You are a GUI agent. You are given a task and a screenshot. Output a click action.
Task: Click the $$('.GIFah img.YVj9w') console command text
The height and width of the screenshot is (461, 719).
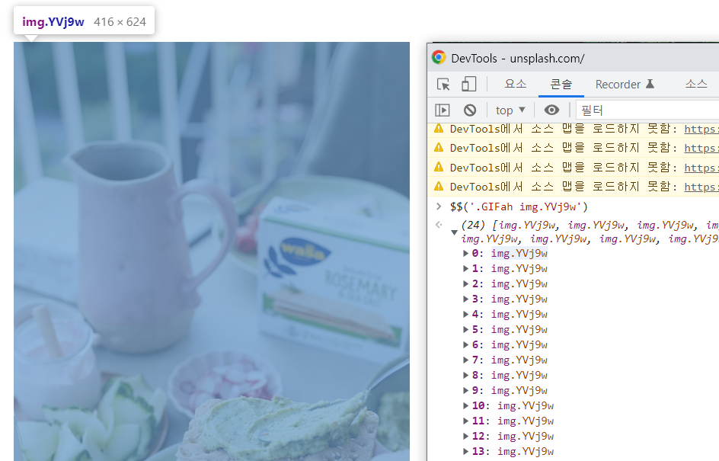tap(519, 206)
